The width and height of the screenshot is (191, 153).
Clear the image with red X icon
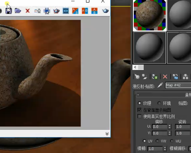coord(27,11)
